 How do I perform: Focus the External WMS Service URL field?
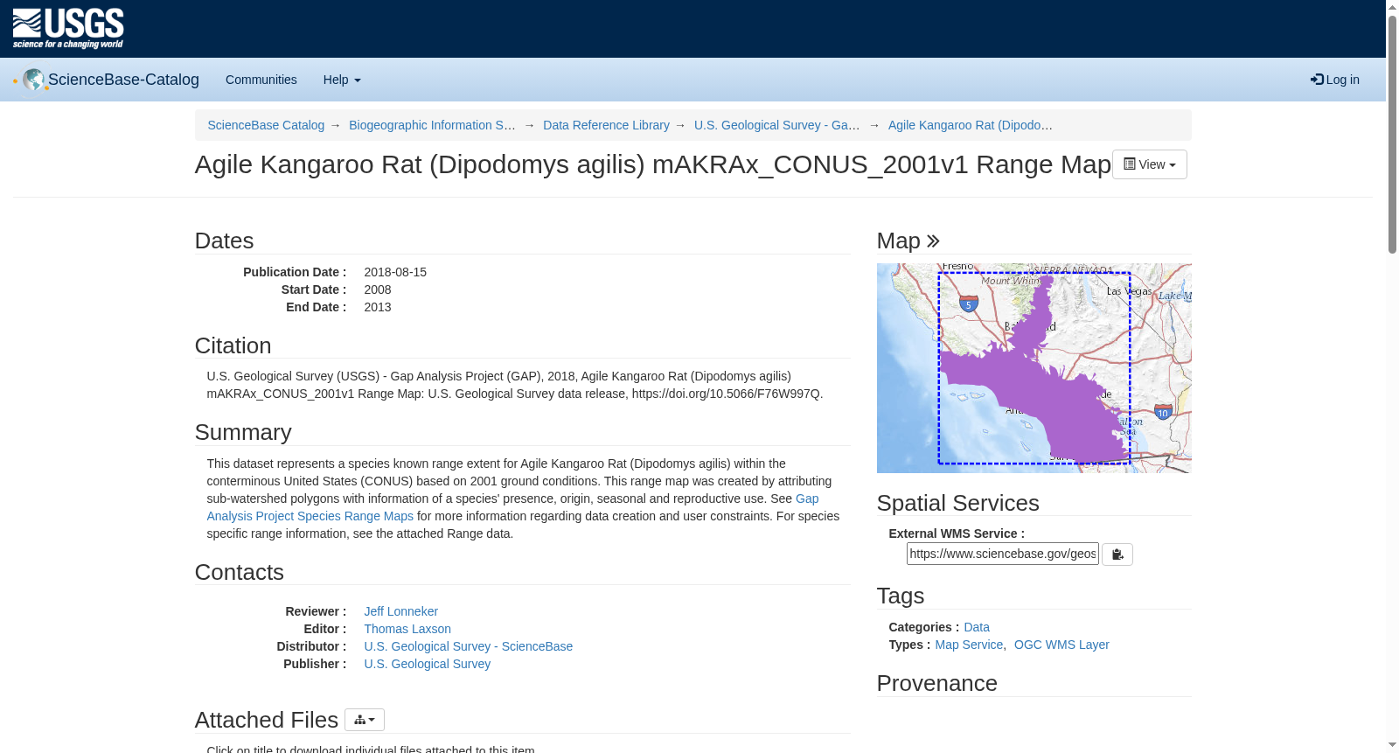point(1002,554)
